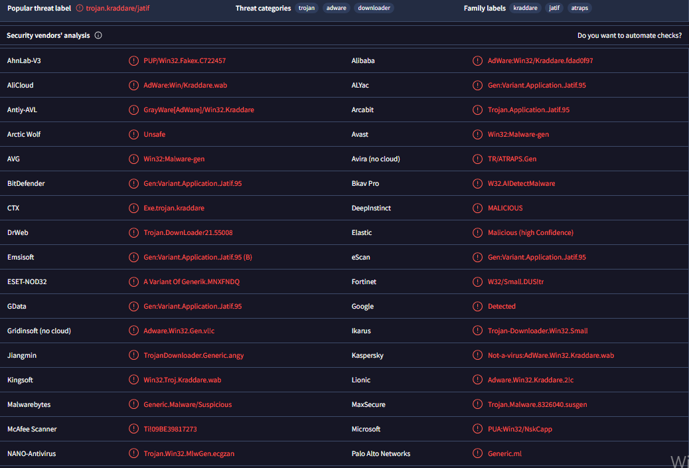
Task: Click the Unsafe result for Arctic Wolf
Action: coord(155,135)
